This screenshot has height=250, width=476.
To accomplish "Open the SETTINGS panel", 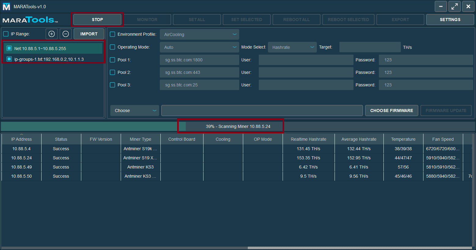I will (x=450, y=20).
